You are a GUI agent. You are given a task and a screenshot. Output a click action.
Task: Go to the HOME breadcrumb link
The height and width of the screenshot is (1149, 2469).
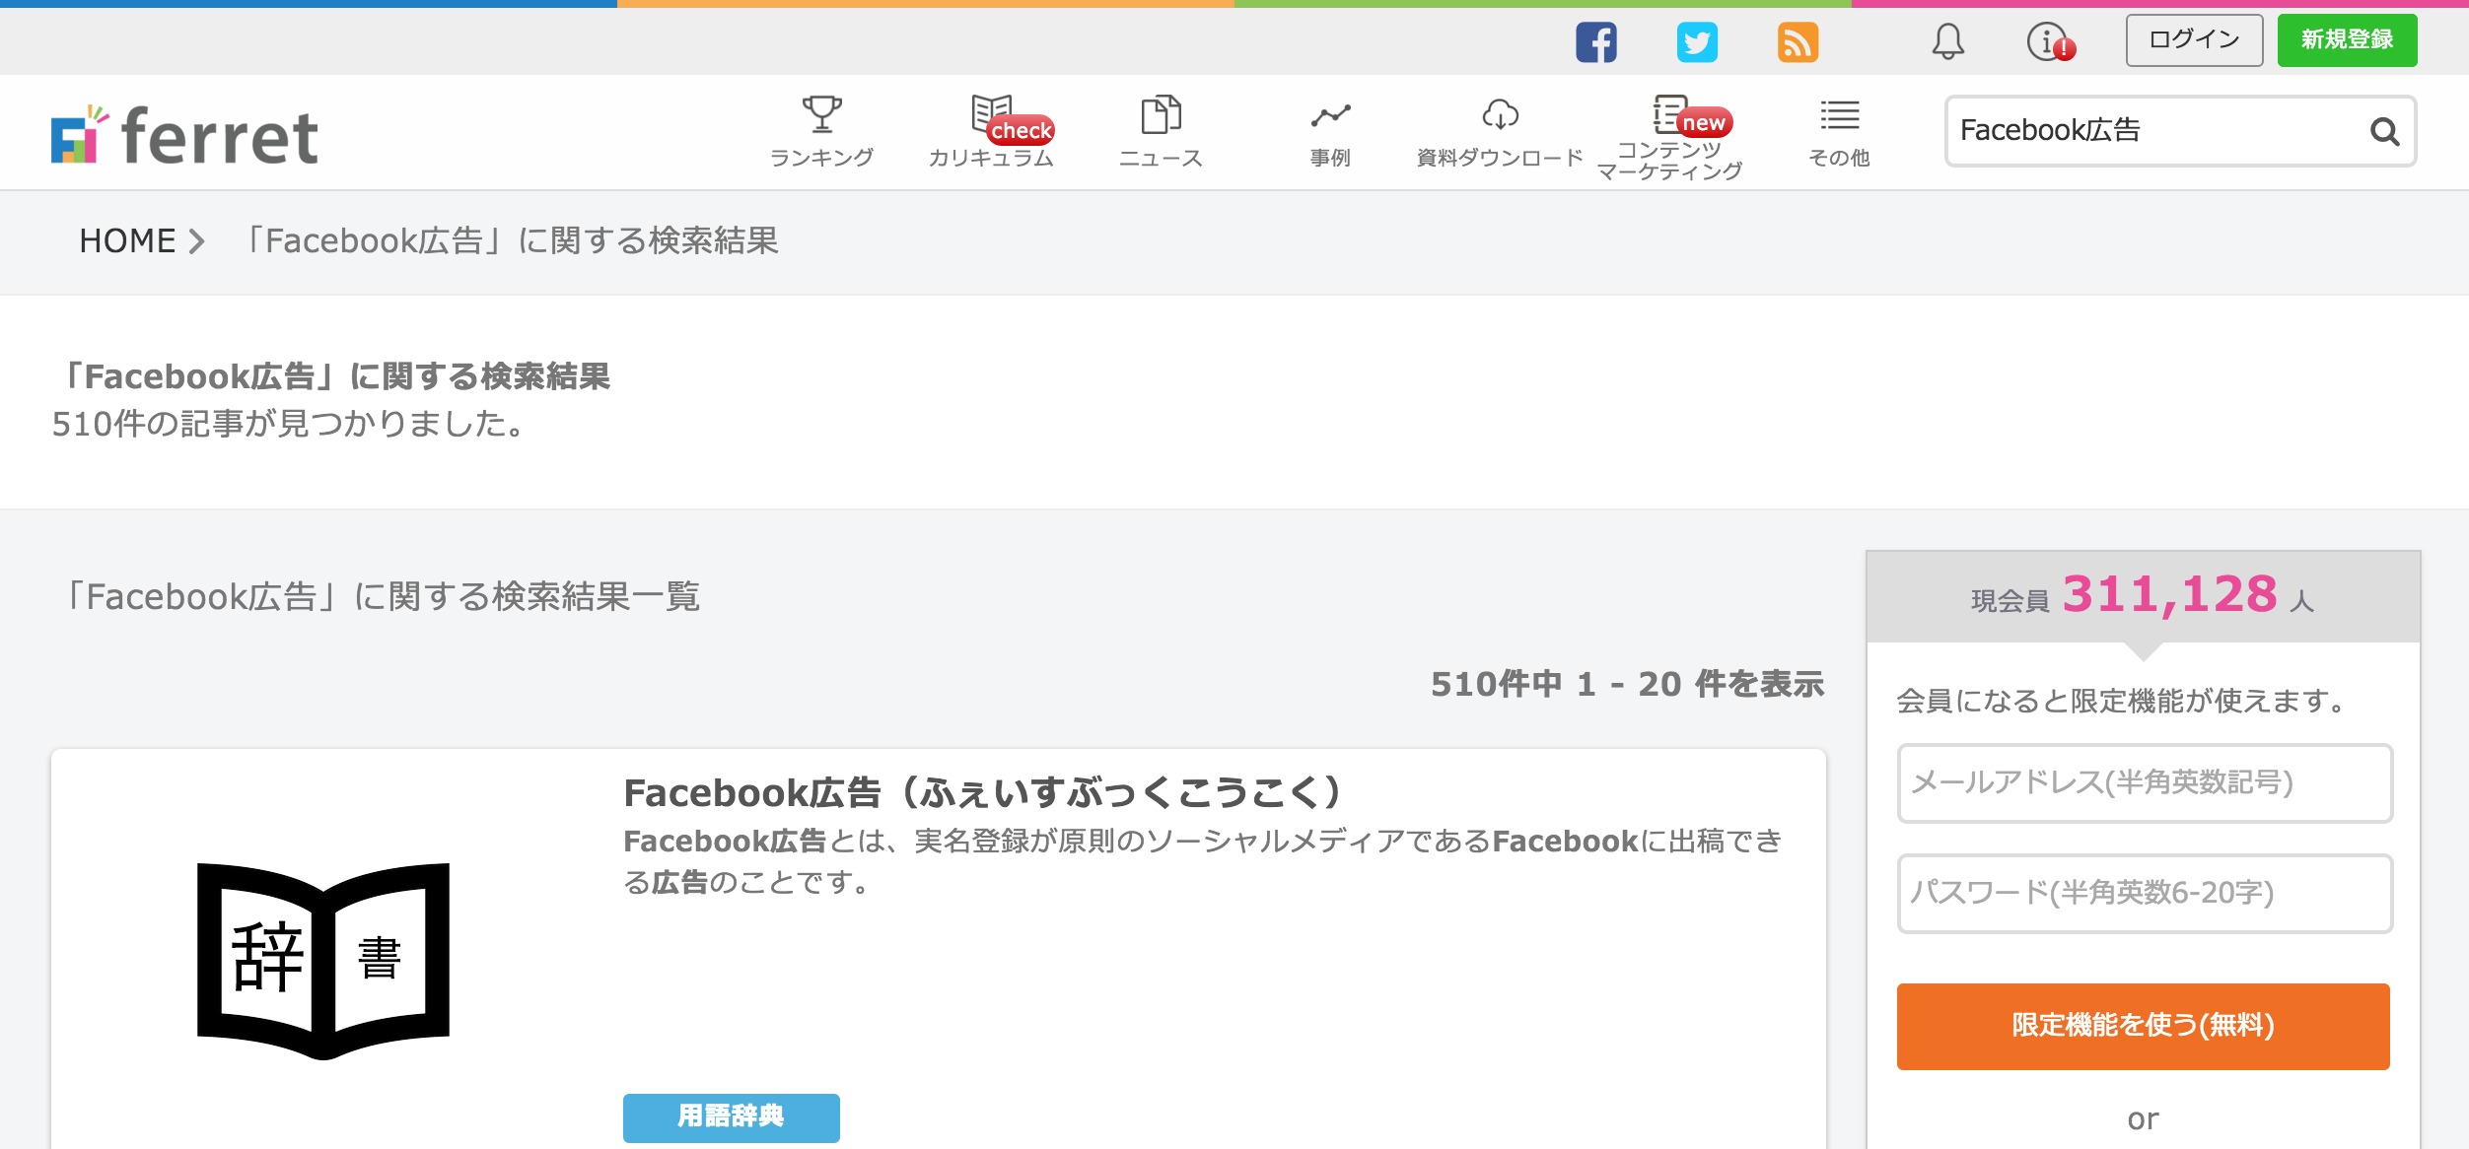point(127,240)
